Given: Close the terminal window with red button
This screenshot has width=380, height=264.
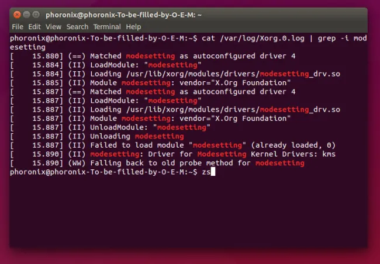Looking at the screenshot, I should 17,15.
